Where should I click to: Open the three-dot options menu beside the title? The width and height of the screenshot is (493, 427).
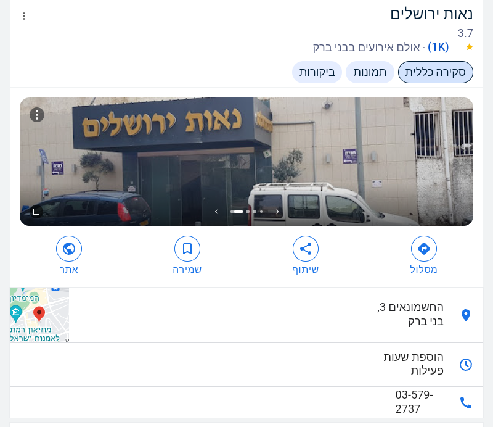24,16
